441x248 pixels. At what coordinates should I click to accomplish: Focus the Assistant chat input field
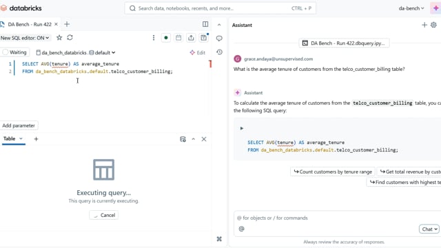point(338,218)
